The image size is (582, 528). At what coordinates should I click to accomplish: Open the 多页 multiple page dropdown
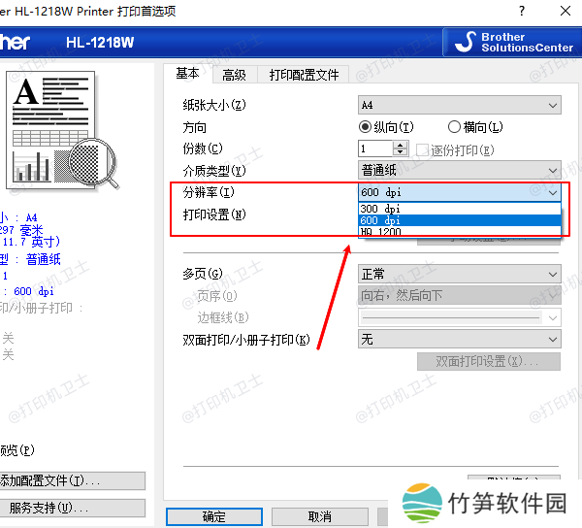click(459, 275)
